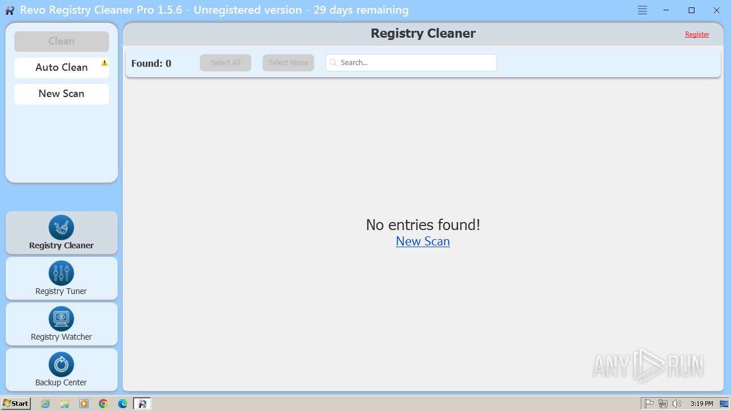The image size is (731, 411).
Task: Click the Auto Clean button
Action: coord(62,67)
